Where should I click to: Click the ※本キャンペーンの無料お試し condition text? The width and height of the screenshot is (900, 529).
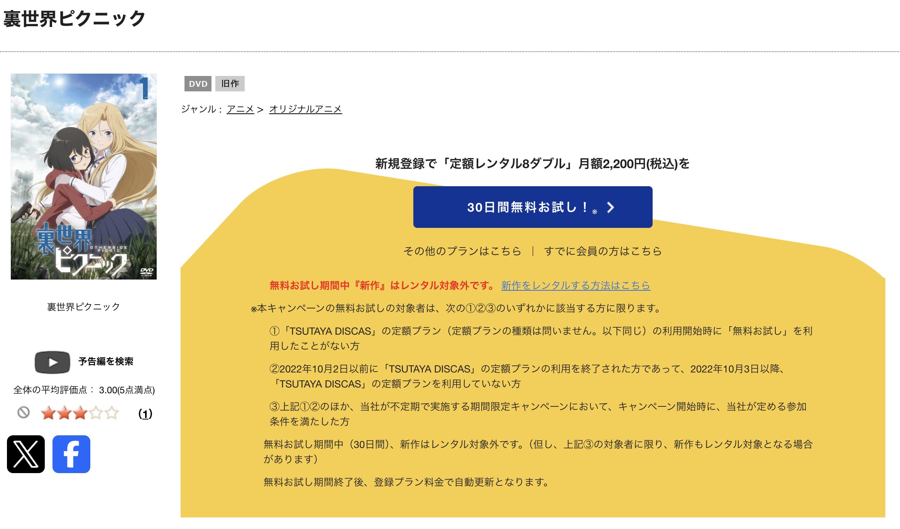(x=457, y=308)
